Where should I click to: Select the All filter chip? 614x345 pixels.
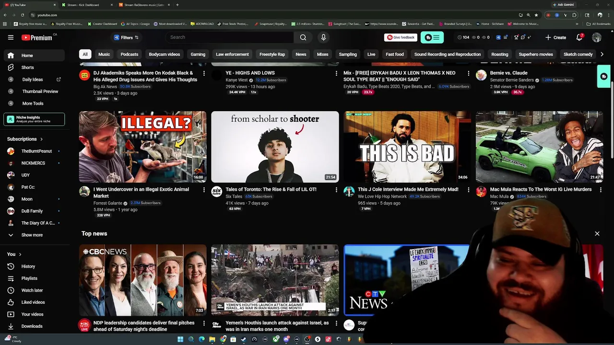click(x=85, y=54)
